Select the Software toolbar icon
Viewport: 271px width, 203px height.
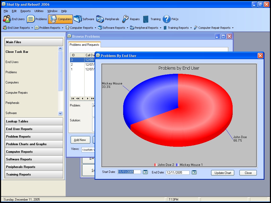(x=78, y=19)
